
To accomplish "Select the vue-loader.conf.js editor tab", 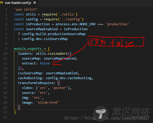I will 19,3.
